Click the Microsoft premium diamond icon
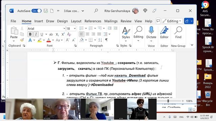 pos(145,10)
